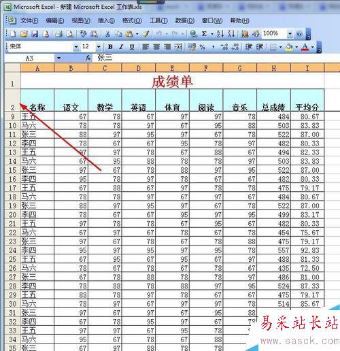
Task: Click the Insert Function fx button
Action: pos(88,58)
